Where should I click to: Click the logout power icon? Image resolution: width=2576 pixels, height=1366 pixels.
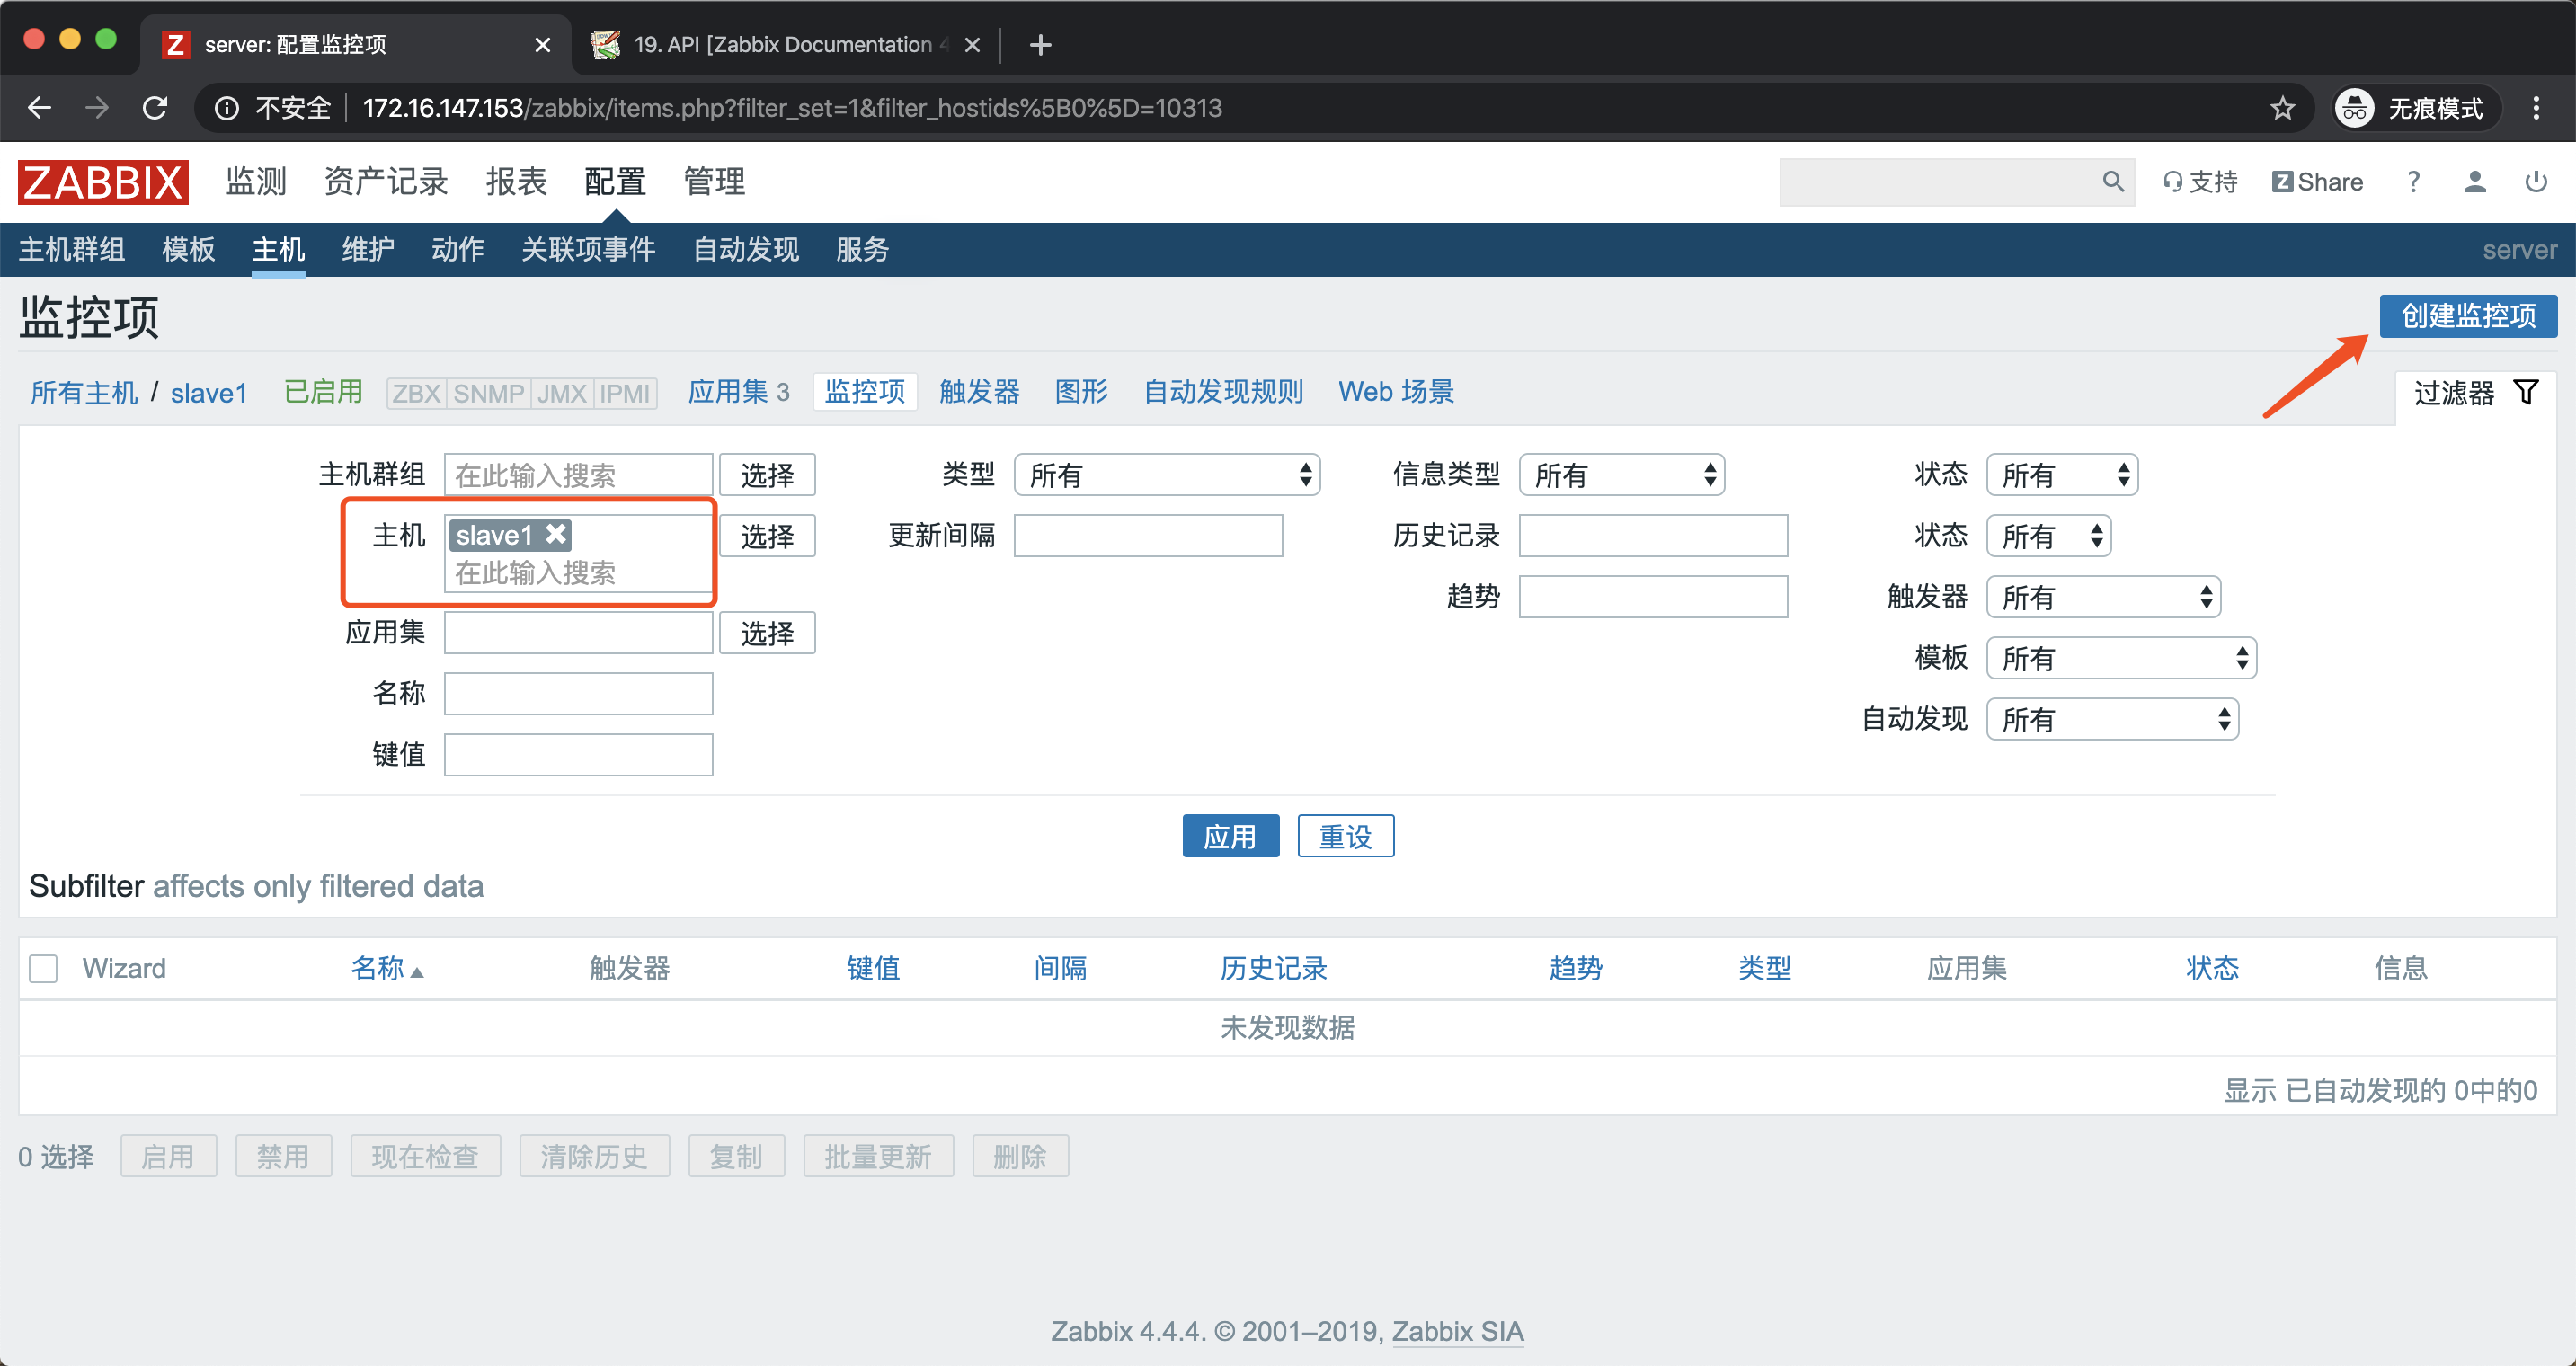click(x=2535, y=182)
